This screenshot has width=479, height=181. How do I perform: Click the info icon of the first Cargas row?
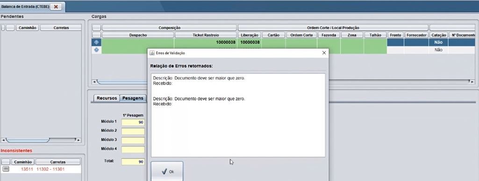(97, 42)
